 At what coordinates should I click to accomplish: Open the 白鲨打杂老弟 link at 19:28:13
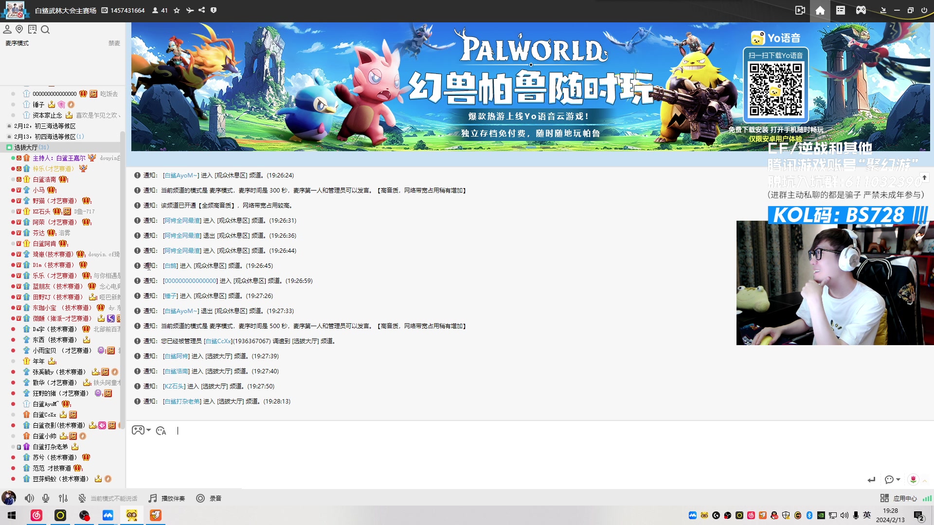point(182,402)
